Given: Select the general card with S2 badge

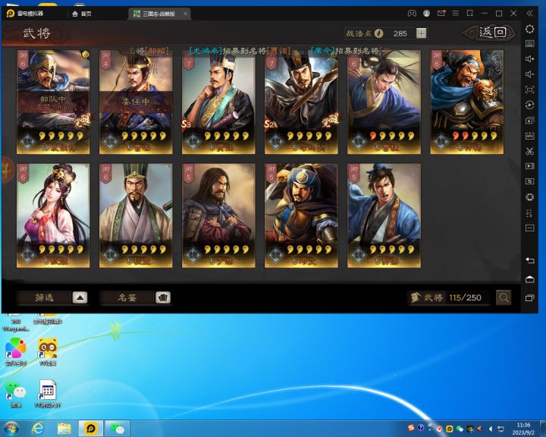Looking at the screenshot, I should [x=301, y=102].
